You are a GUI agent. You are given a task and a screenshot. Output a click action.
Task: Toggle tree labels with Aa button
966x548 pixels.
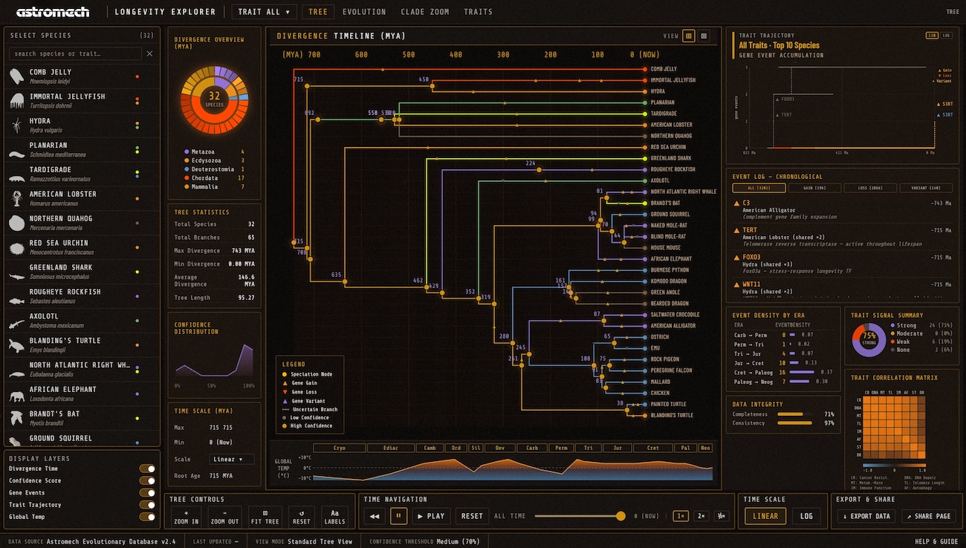(x=334, y=517)
